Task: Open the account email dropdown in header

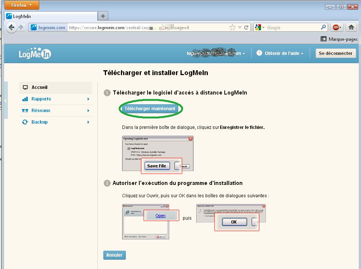Action: click(x=216, y=53)
